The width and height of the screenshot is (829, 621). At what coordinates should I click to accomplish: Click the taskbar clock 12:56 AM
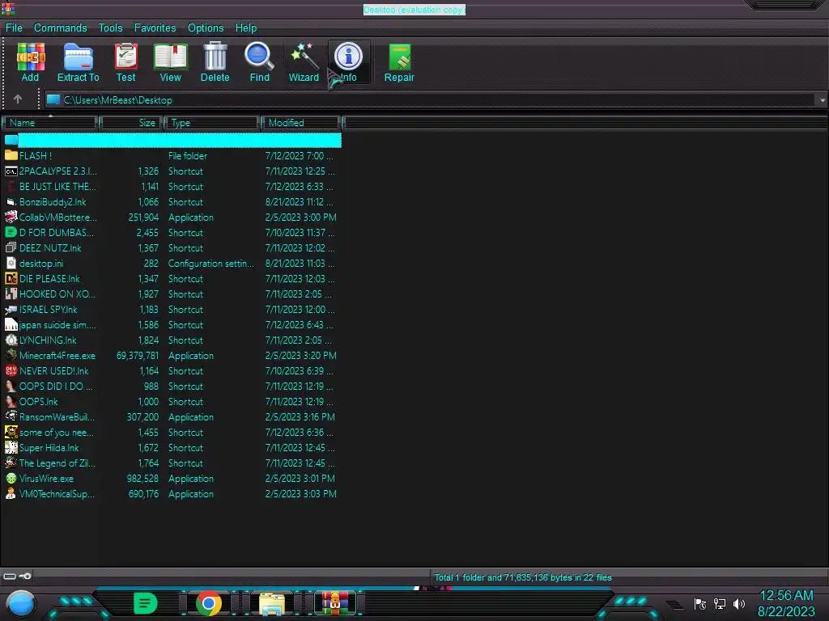786,595
